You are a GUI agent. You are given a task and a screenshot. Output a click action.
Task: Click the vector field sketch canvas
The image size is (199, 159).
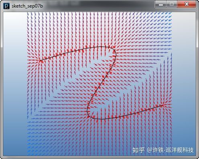point(99,84)
